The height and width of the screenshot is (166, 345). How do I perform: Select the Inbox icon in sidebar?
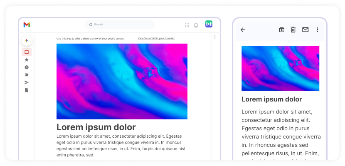tap(27, 52)
